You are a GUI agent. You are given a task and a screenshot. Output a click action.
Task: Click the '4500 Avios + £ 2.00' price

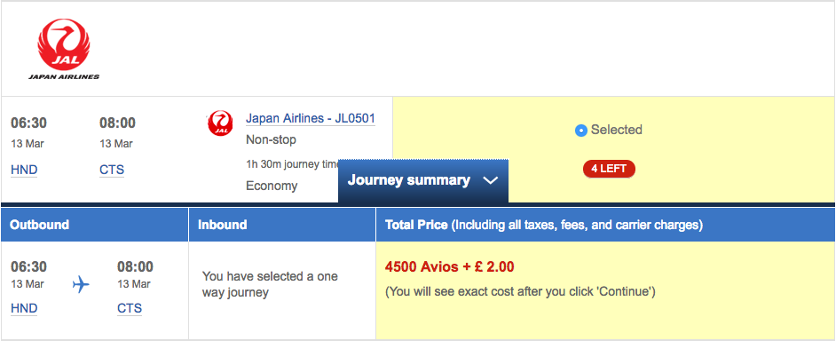pos(449,266)
